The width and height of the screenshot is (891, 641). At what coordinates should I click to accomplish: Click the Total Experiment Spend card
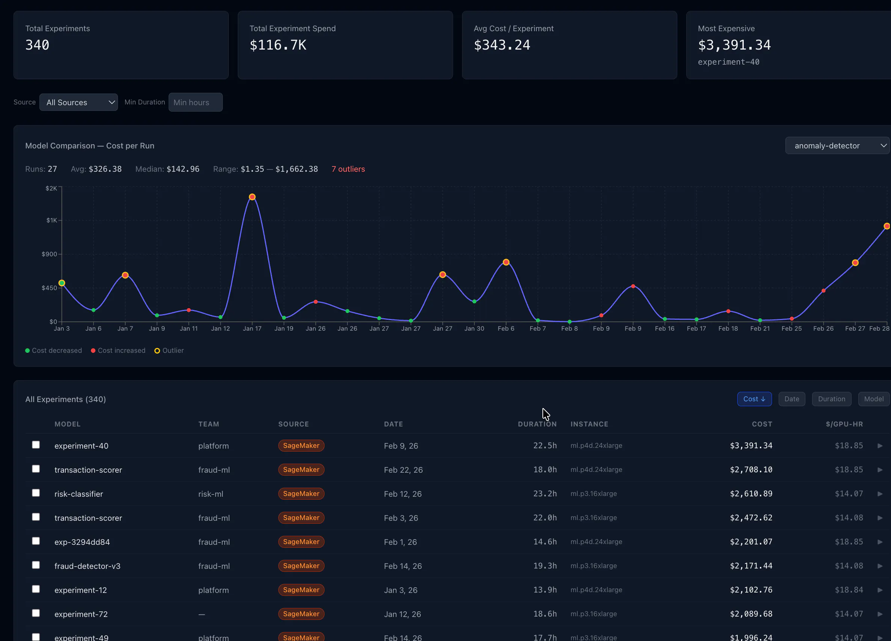[x=345, y=45]
